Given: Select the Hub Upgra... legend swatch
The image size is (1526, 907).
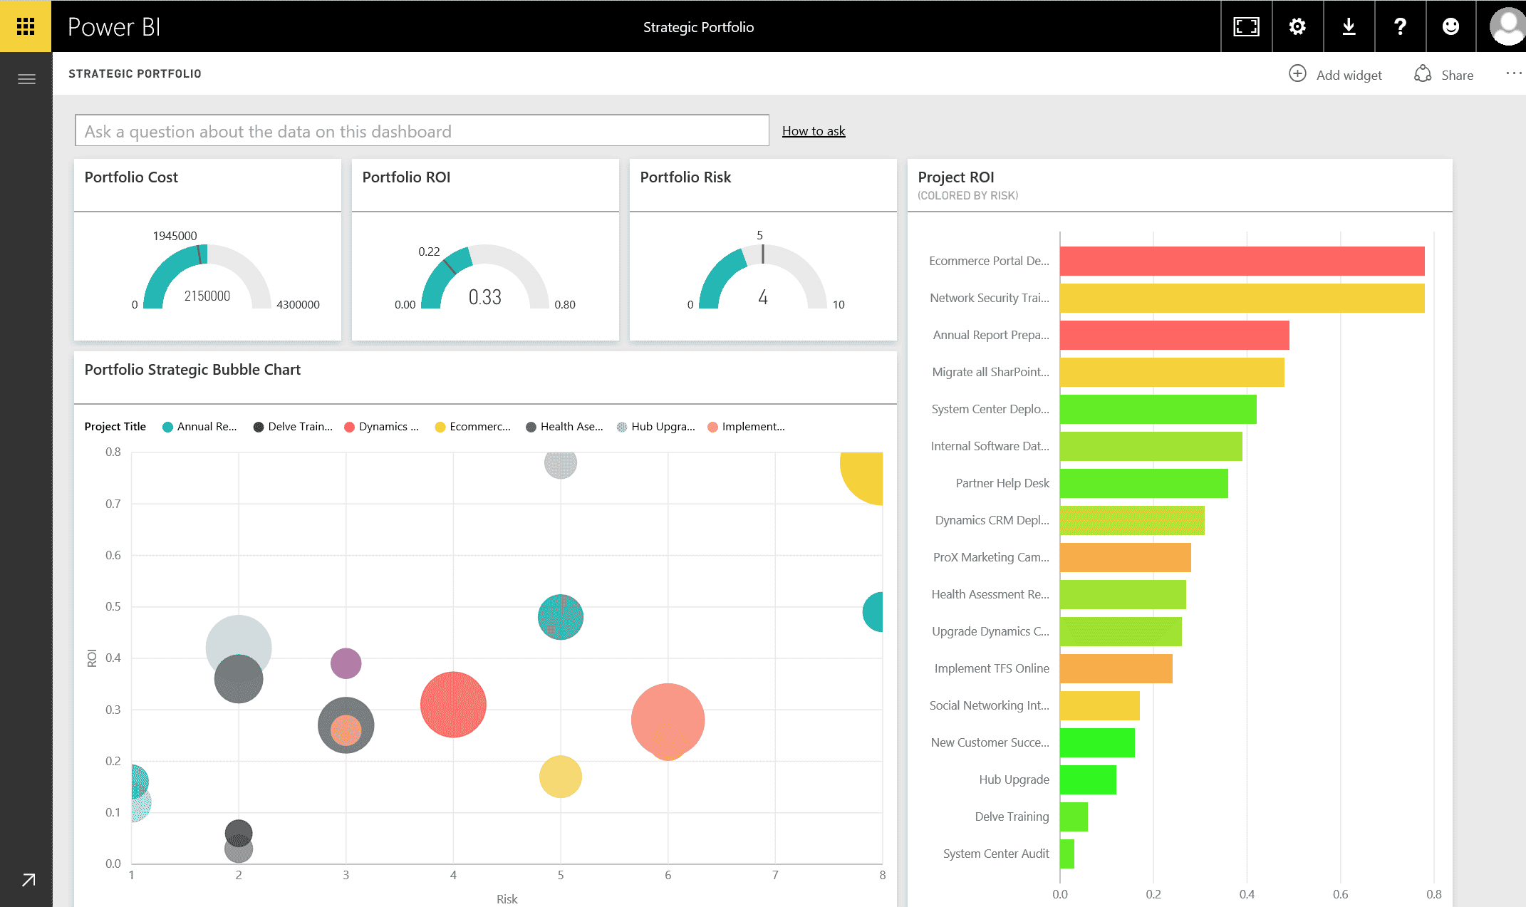Looking at the screenshot, I should coord(622,427).
